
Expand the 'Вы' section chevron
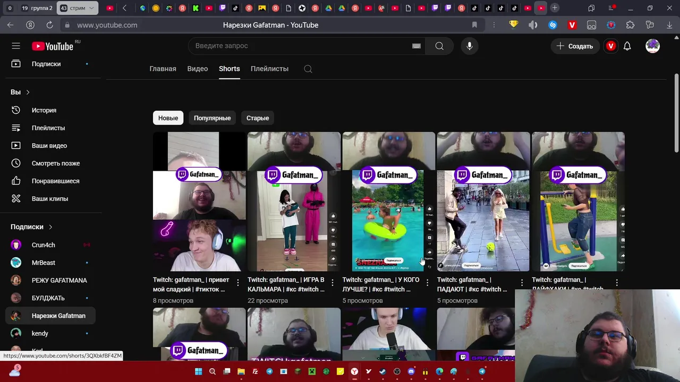[28, 92]
